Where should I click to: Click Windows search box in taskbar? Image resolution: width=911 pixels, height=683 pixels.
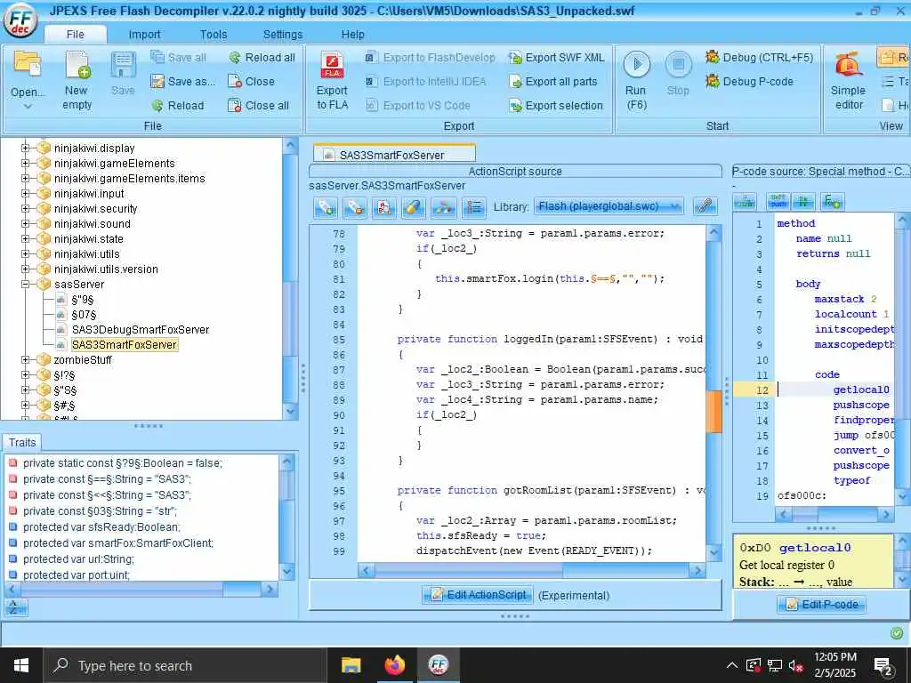click(186, 665)
